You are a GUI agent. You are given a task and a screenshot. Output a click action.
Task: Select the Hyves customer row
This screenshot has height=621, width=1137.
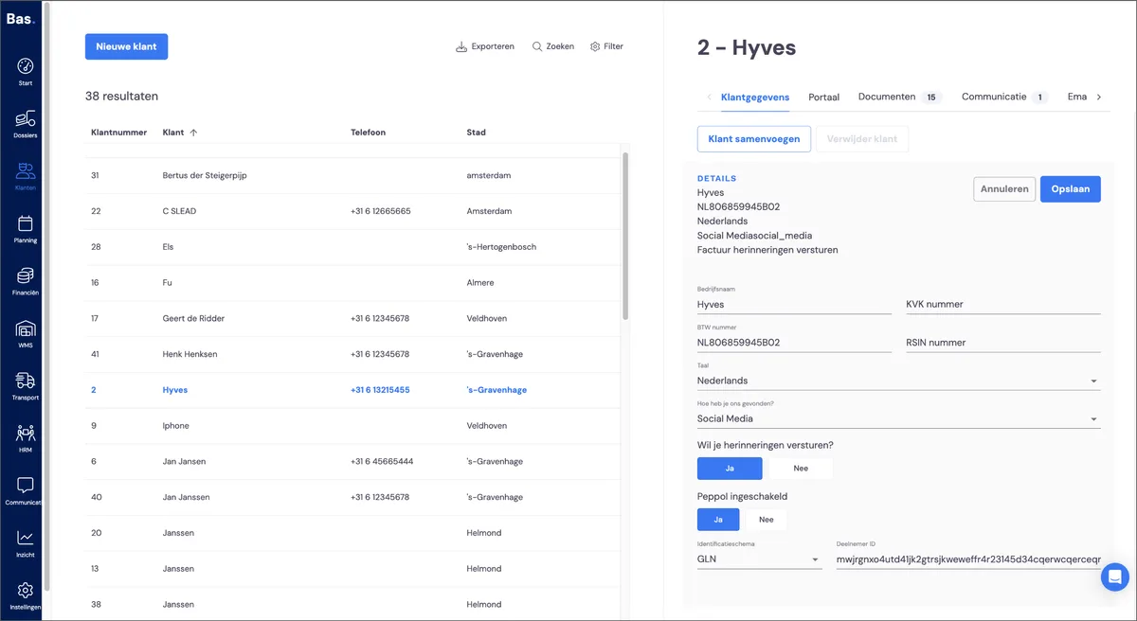(x=352, y=390)
